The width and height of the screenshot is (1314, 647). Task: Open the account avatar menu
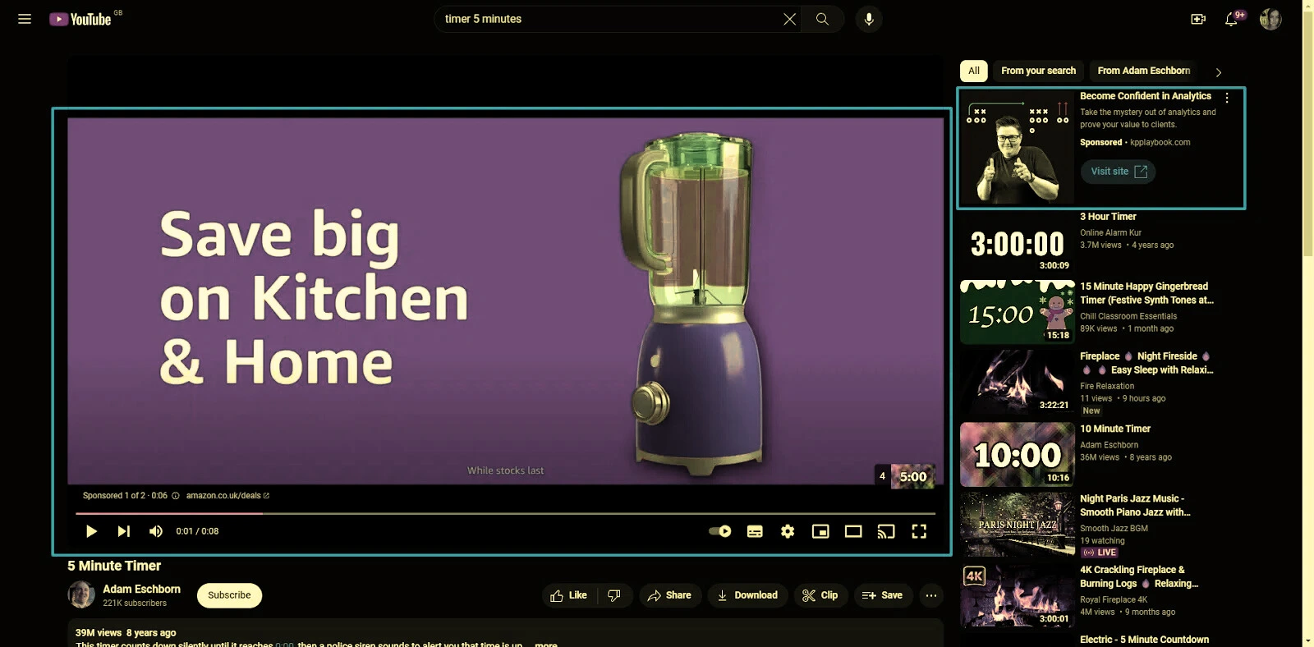tap(1270, 19)
